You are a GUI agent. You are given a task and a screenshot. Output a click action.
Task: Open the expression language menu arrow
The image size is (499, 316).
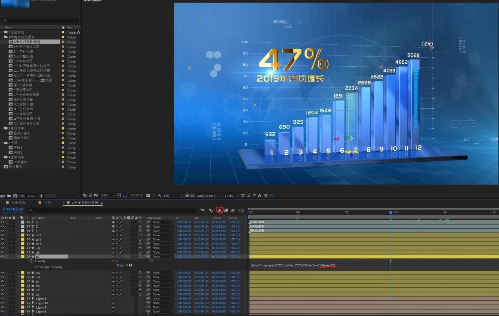click(x=130, y=265)
